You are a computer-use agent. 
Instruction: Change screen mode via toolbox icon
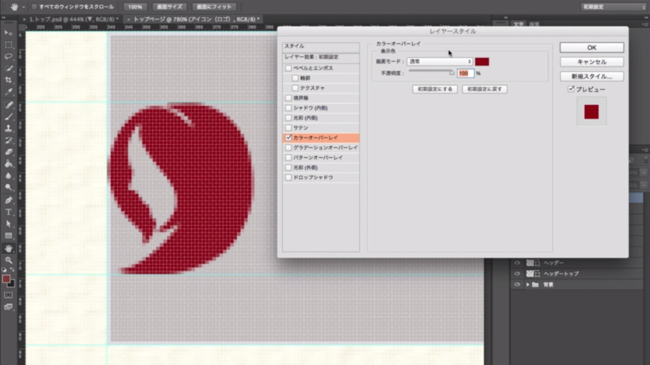[8, 307]
